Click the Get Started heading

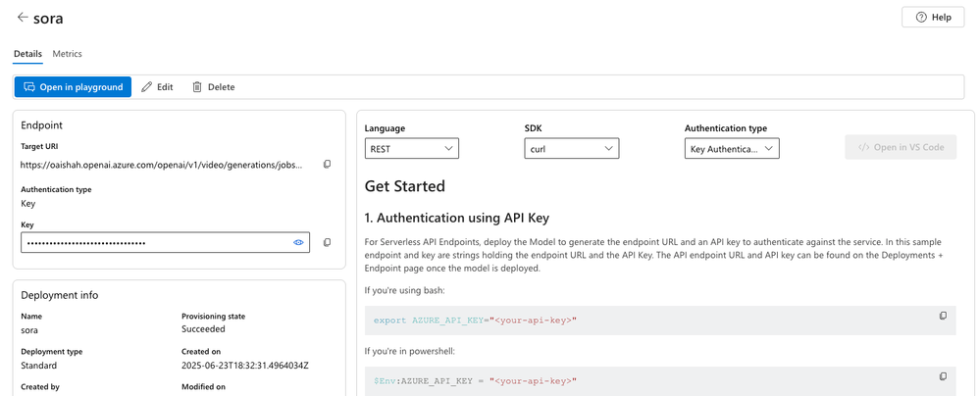click(x=404, y=186)
